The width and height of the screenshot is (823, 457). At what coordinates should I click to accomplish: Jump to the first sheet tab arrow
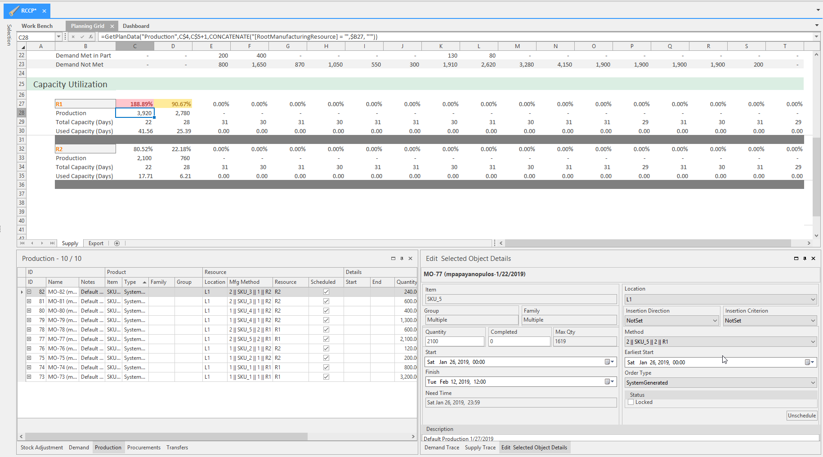22,243
